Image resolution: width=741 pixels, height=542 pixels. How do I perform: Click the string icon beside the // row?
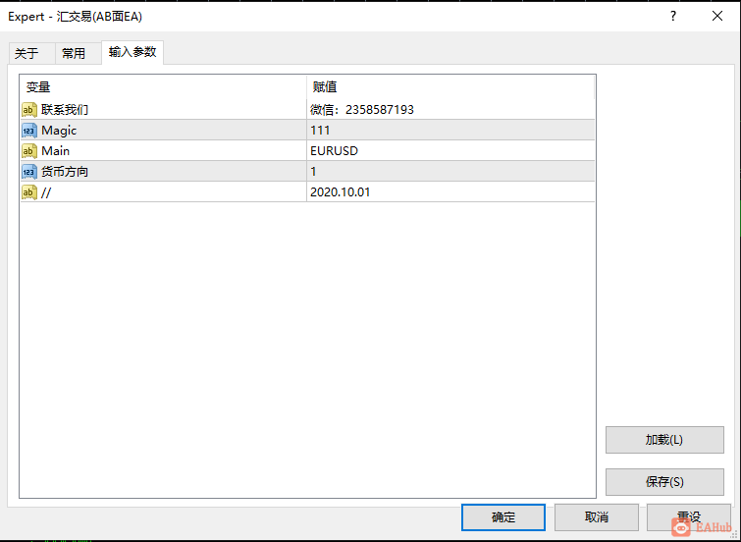click(x=29, y=192)
